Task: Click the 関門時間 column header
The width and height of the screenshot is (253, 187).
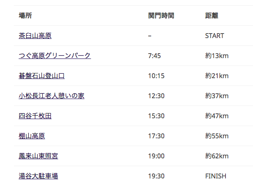Action: click(x=161, y=16)
